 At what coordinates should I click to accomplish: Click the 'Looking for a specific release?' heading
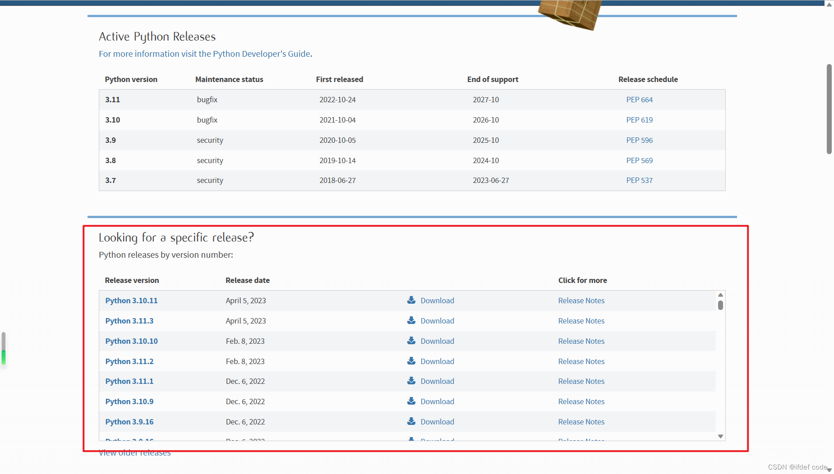[176, 237]
